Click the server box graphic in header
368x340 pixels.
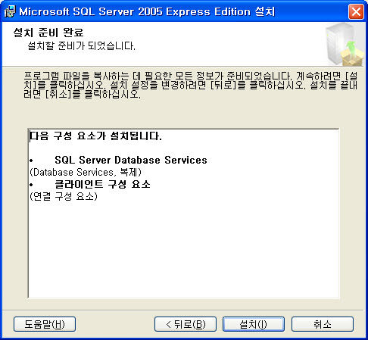345,45
